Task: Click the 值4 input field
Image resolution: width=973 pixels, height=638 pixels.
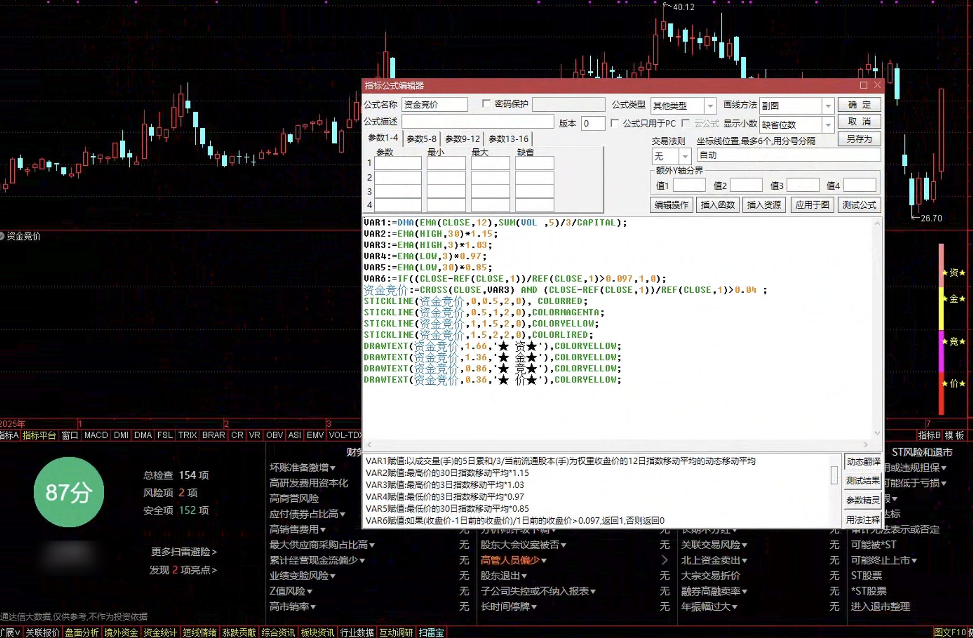Action: tap(859, 185)
